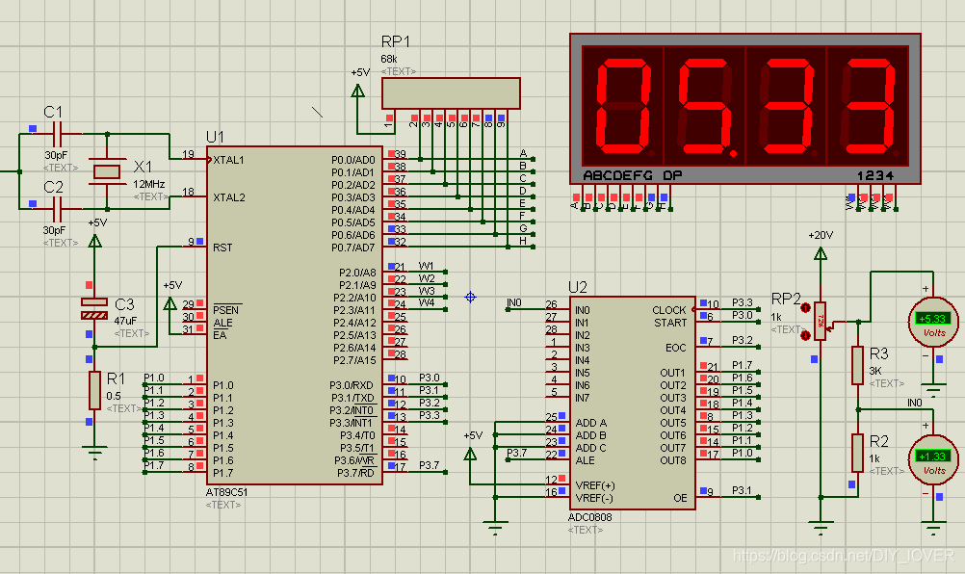Click the U2 reference label
Image resolution: width=965 pixels, height=574 pixels.
click(577, 287)
